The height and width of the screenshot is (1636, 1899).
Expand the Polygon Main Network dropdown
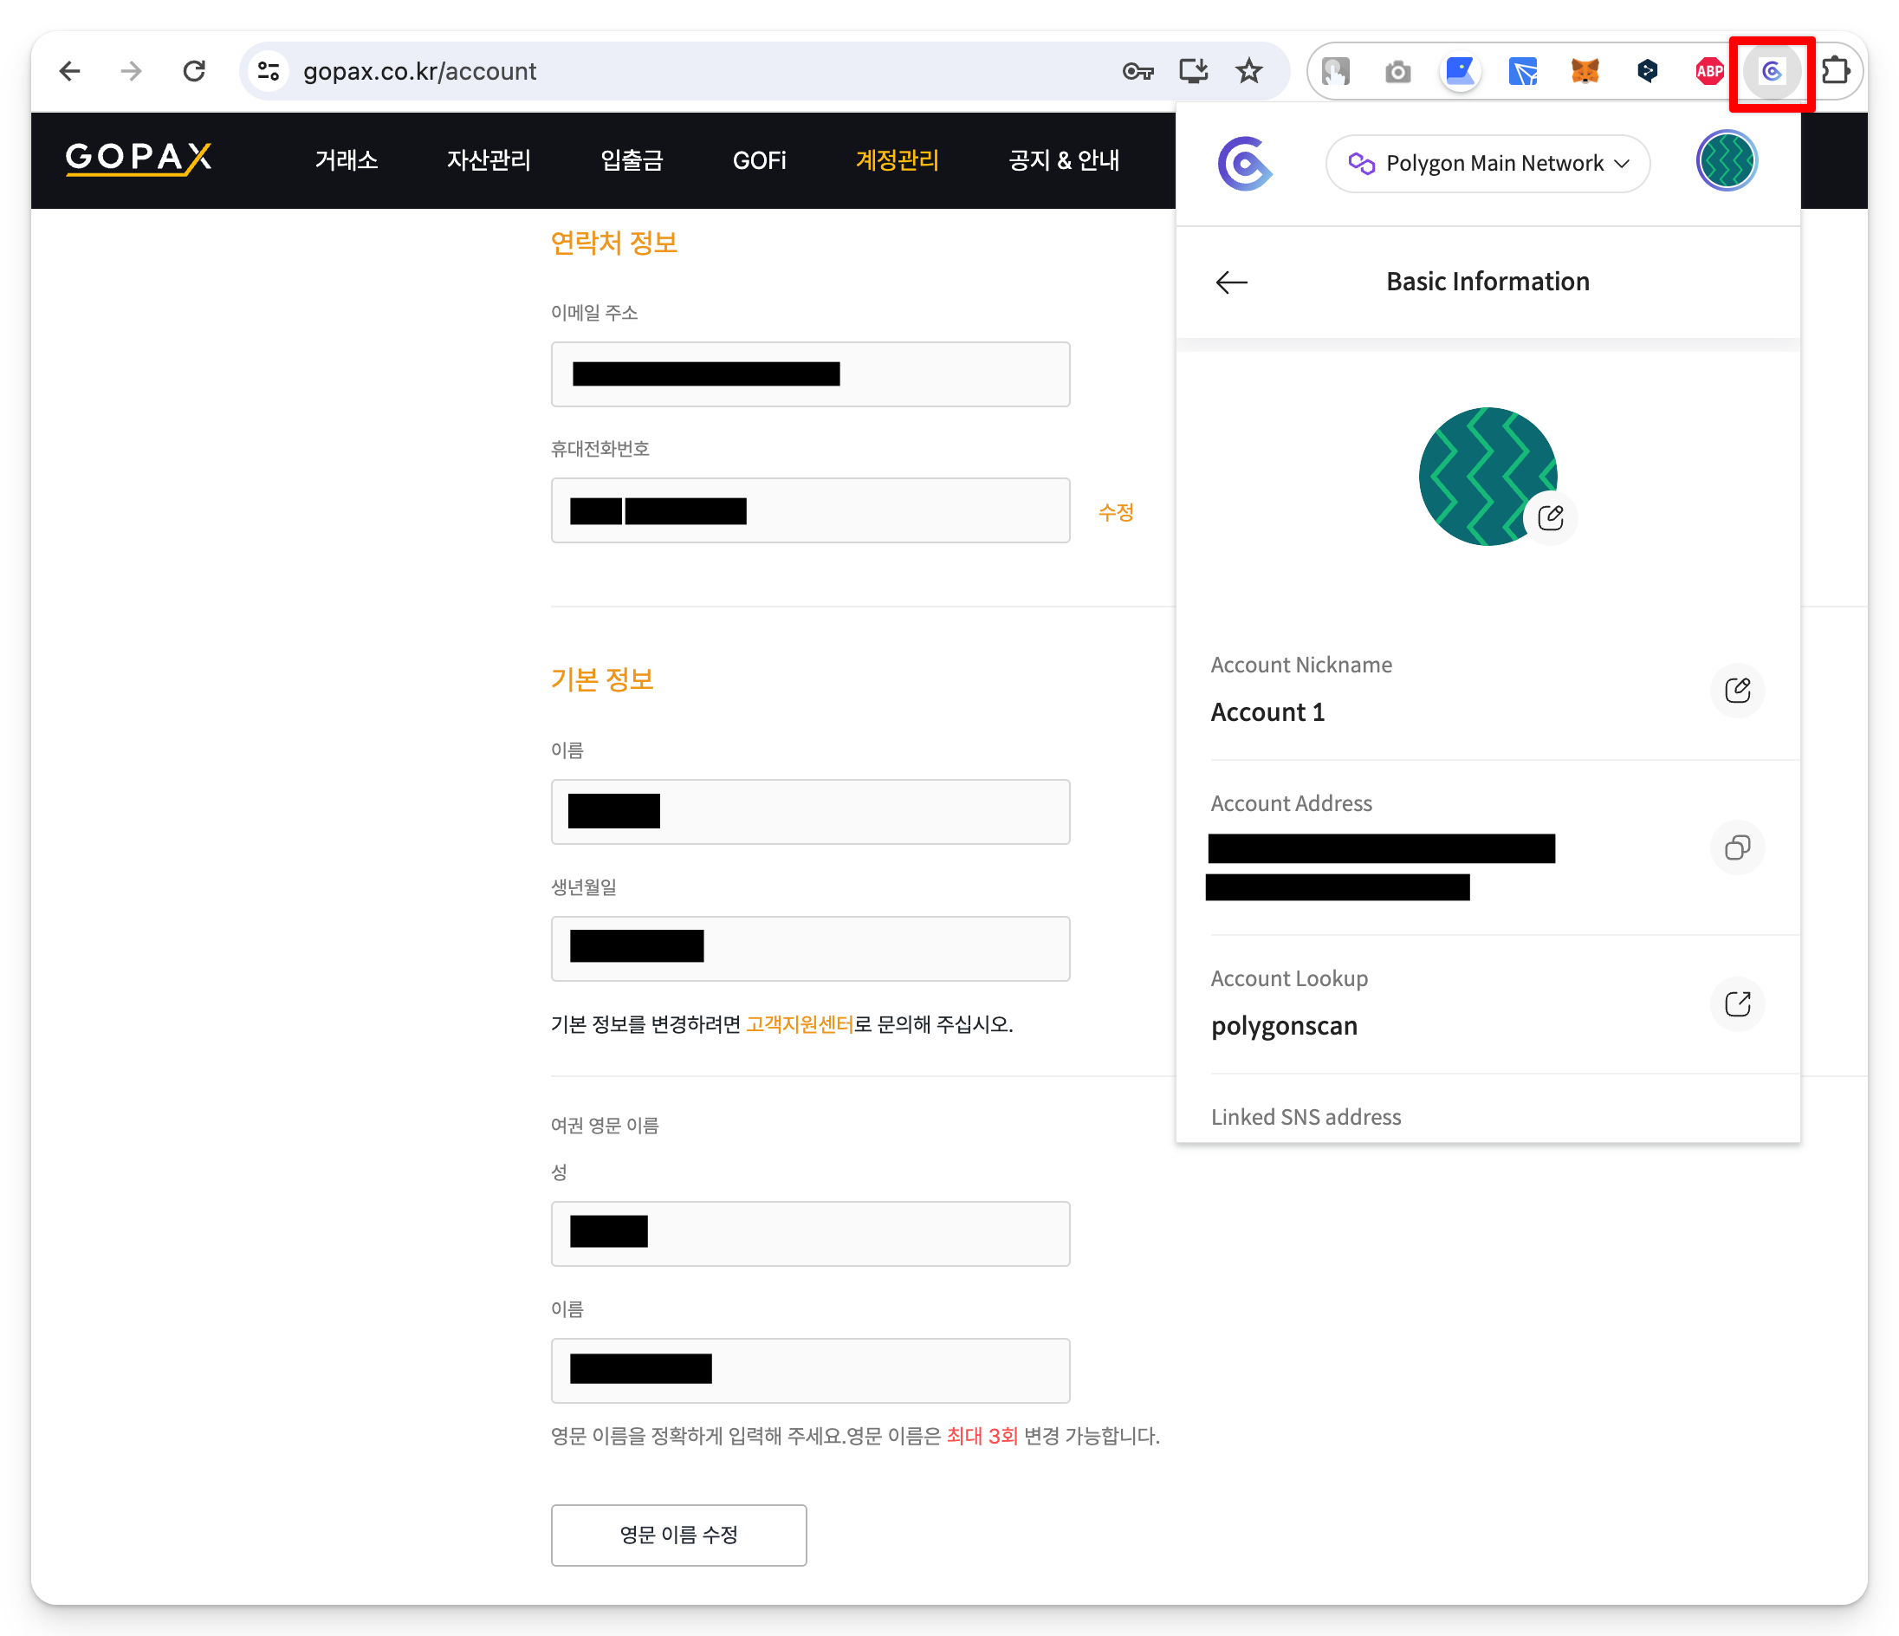tap(1487, 163)
